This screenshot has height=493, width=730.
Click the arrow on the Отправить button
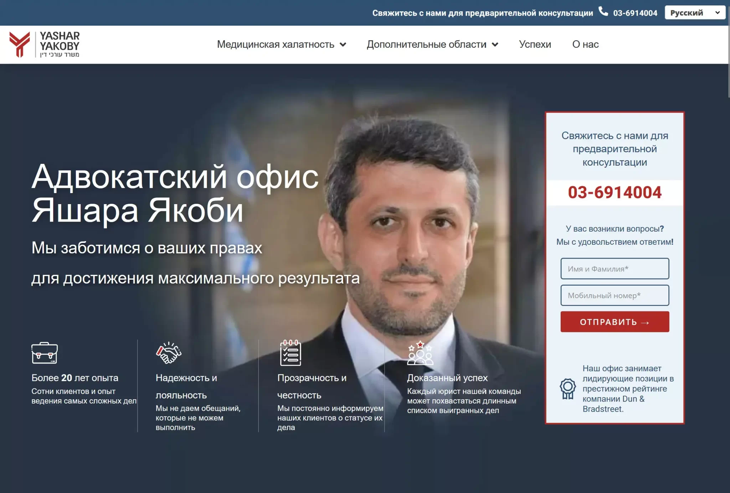pyautogui.click(x=645, y=322)
